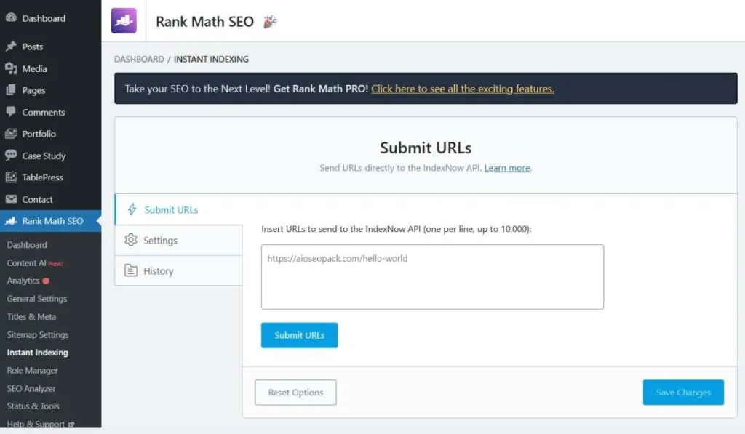745x434 pixels.
Task: Click inside the URL submission textarea
Action: pyautogui.click(x=432, y=276)
